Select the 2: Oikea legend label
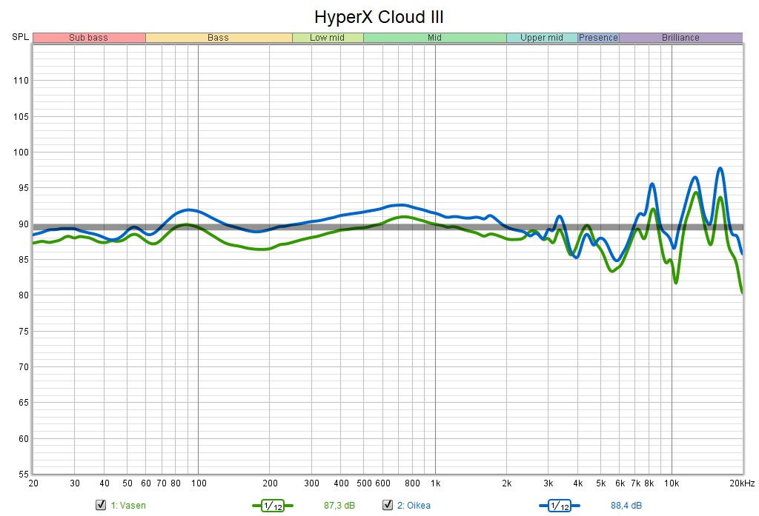 pos(414,506)
